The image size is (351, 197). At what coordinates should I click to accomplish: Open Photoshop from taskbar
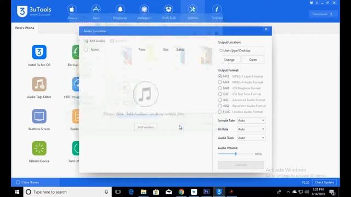[x=206, y=192]
